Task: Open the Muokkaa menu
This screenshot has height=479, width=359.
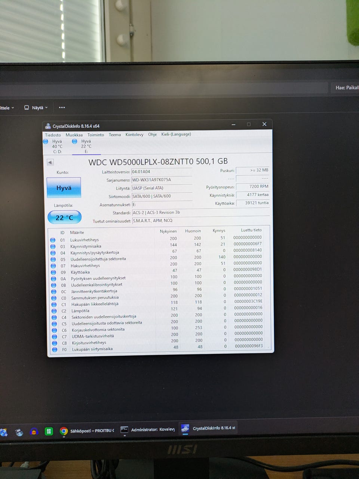Action: pyautogui.click(x=74, y=135)
